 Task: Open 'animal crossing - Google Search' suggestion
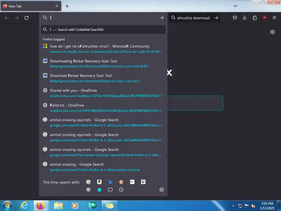click(x=103, y=167)
